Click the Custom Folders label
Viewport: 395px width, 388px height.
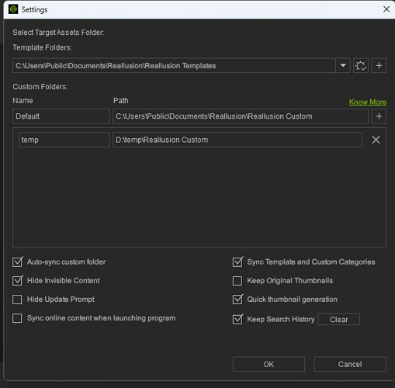tap(40, 87)
